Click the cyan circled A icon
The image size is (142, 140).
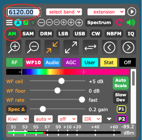[18, 23]
